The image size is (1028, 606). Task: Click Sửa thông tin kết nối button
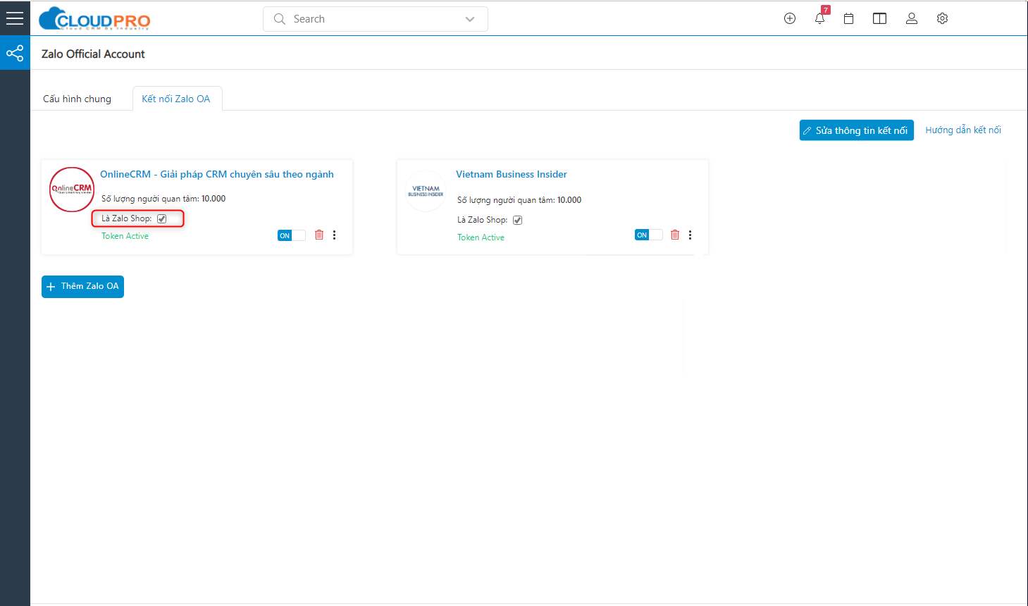[856, 130]
